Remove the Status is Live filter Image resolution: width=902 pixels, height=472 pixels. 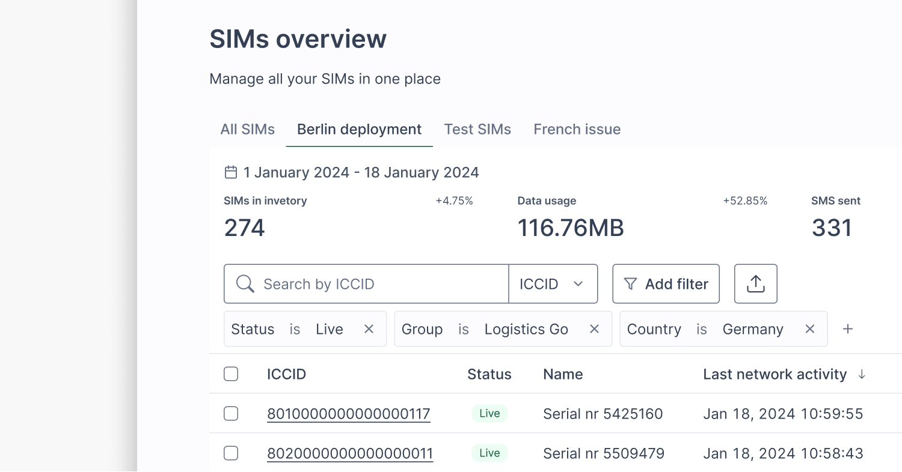369,329
